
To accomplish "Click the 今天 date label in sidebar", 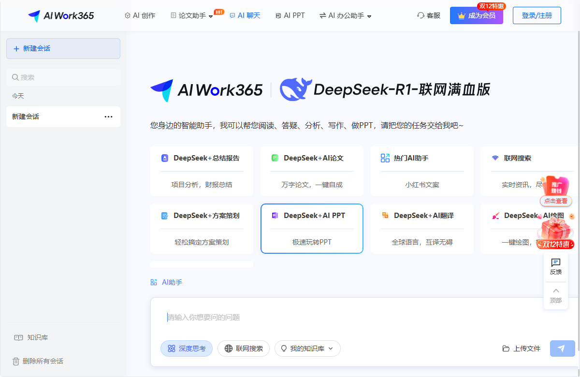I will coord(18,96).
